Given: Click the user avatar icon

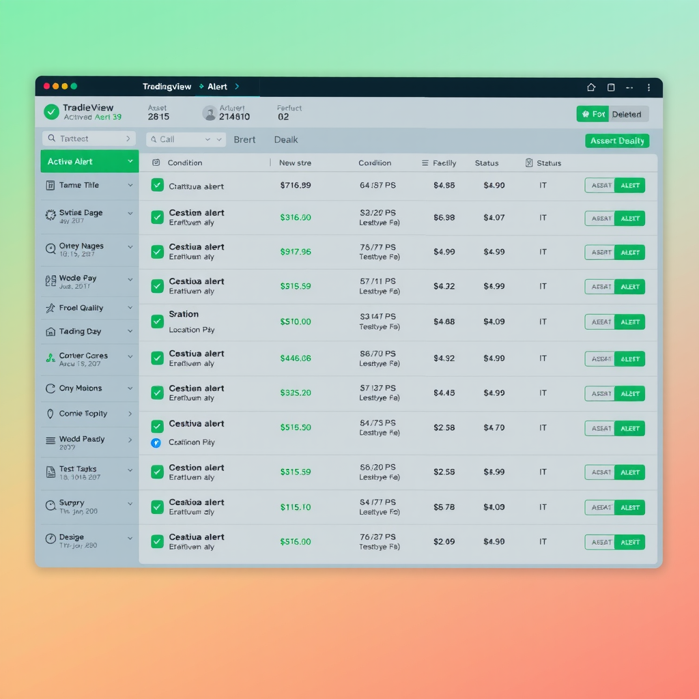Looking at the screenshot, I should pyautogui.click(x=210, y=113).
